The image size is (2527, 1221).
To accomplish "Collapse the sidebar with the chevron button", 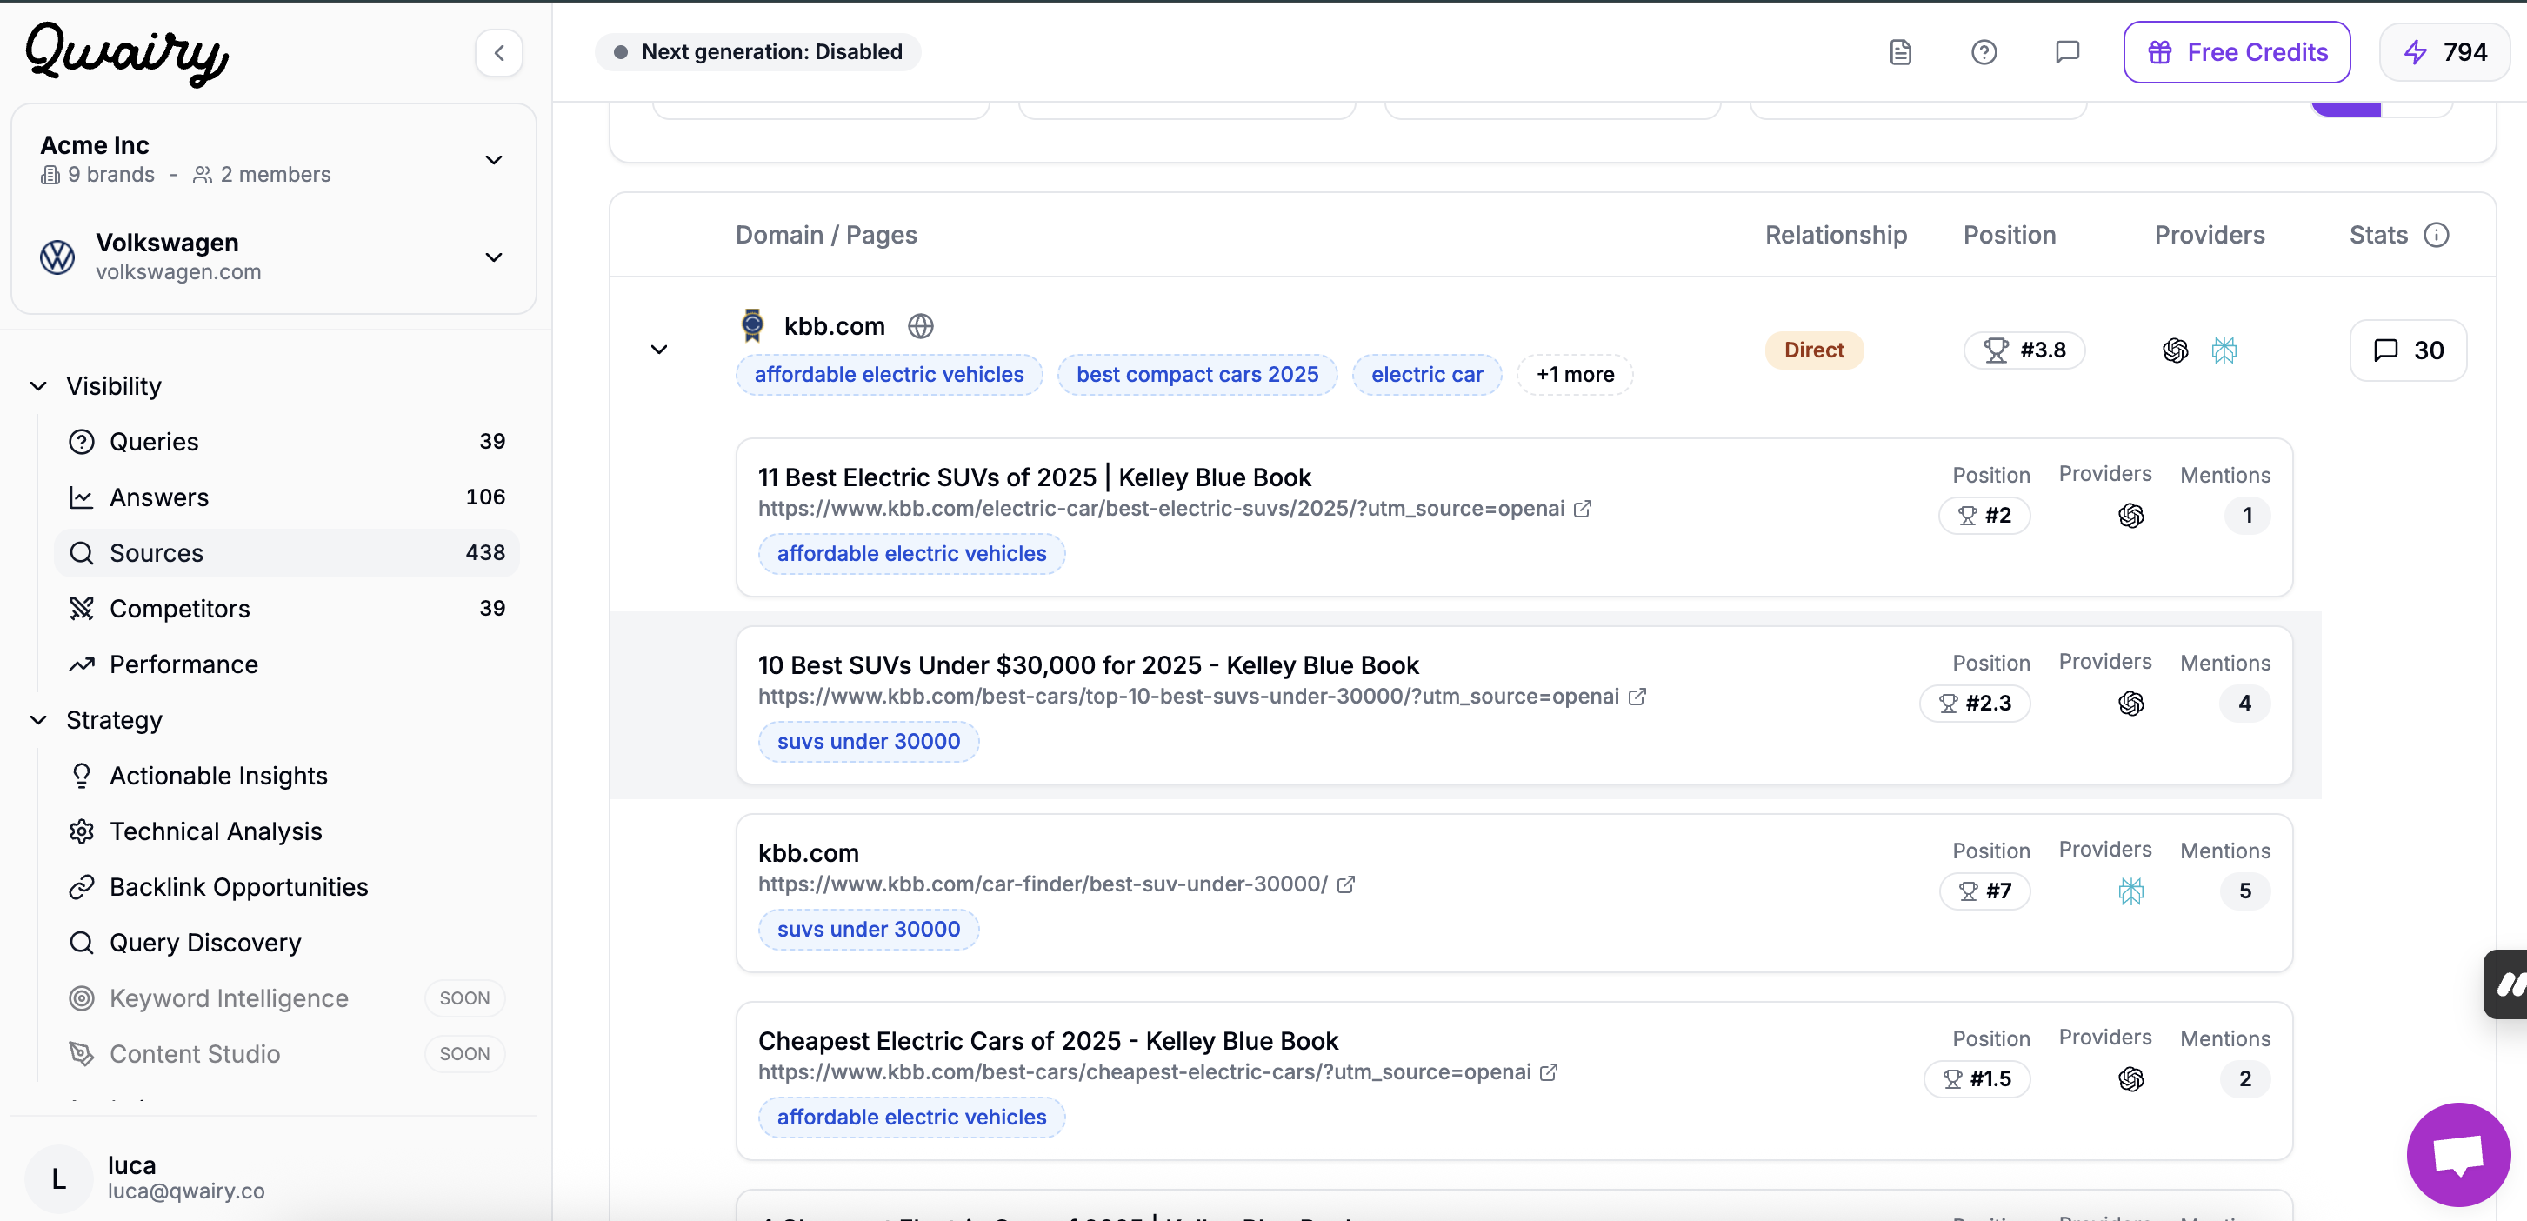I will tap(498, 52).
